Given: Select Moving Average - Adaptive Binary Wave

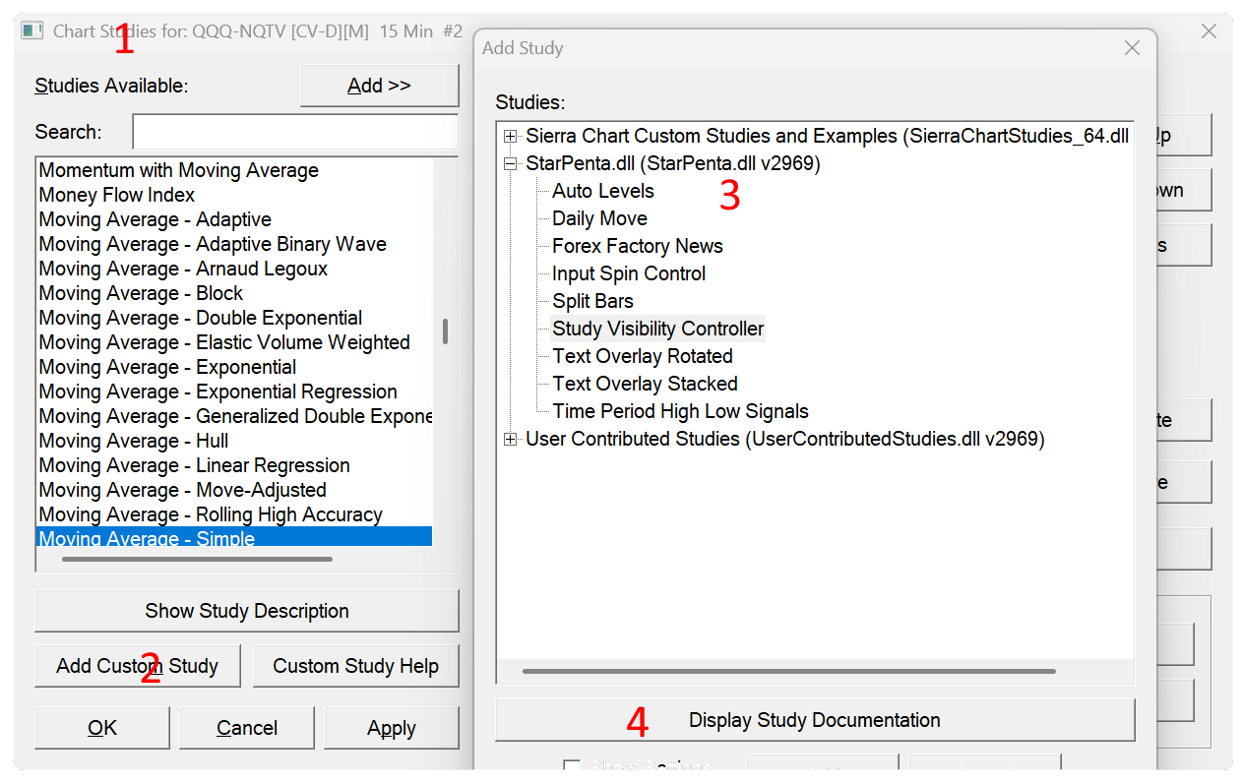Looking at the screenshot, I should tap(213, 244).
